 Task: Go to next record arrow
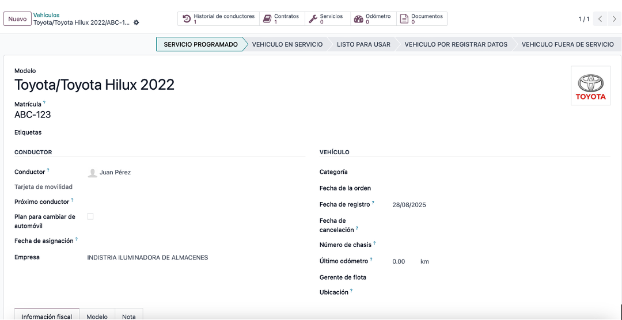tap(614, 19)
